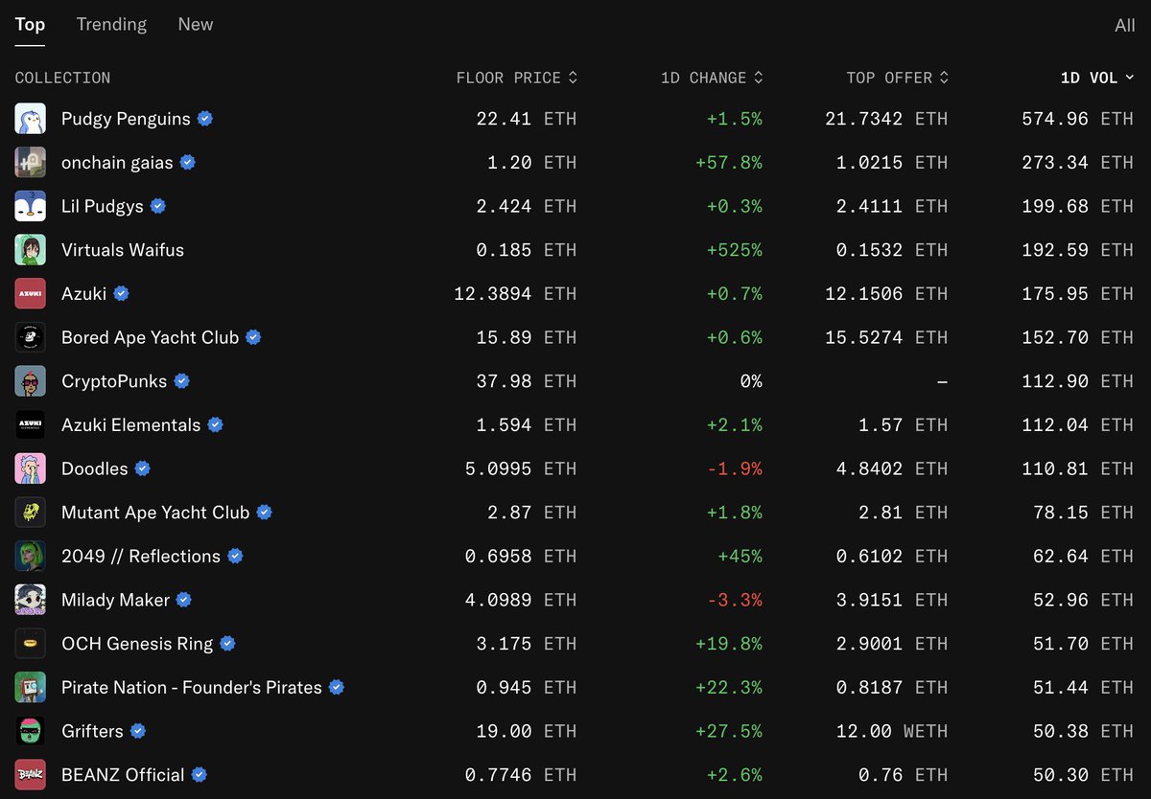Open the Pudgy Penguins collection name link

[126, 119]
